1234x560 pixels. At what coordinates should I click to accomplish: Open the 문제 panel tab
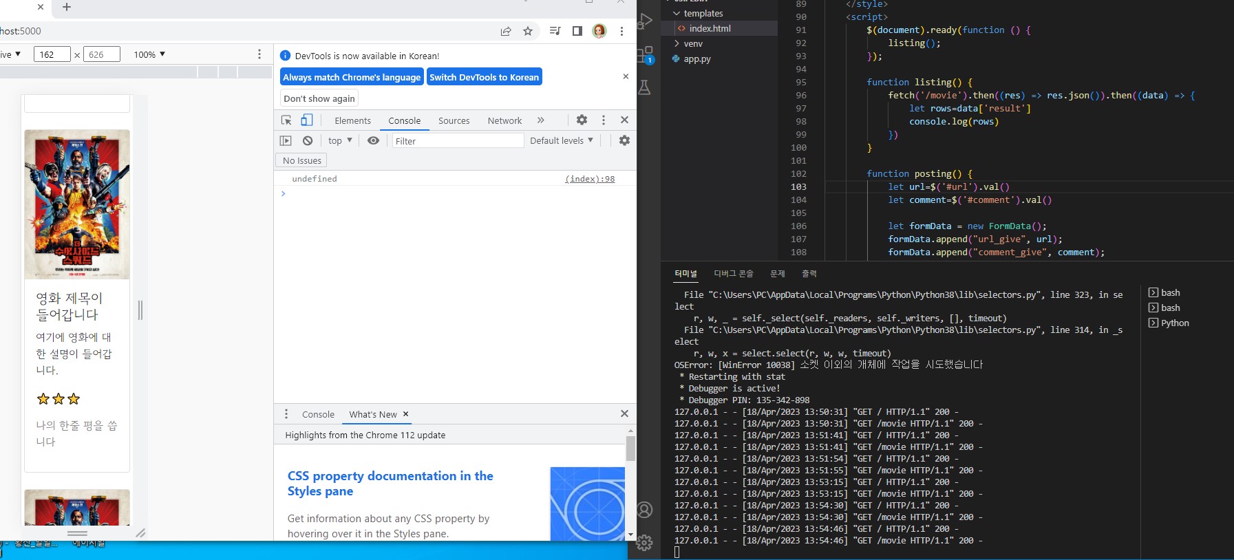pyautogui.click(x=778, y=274)
